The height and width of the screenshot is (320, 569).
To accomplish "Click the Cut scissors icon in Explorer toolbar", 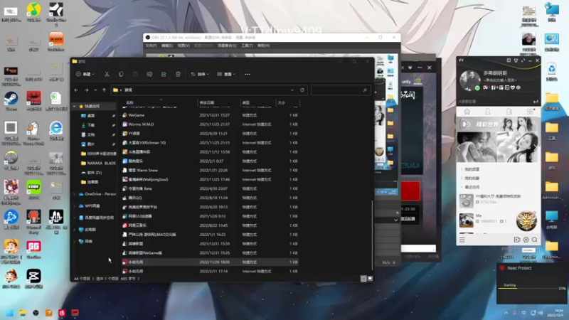I will point(107,74).
